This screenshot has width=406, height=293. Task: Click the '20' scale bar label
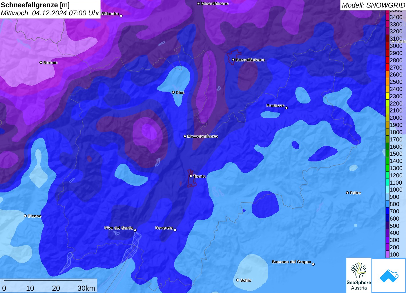[x=56, y=288]
